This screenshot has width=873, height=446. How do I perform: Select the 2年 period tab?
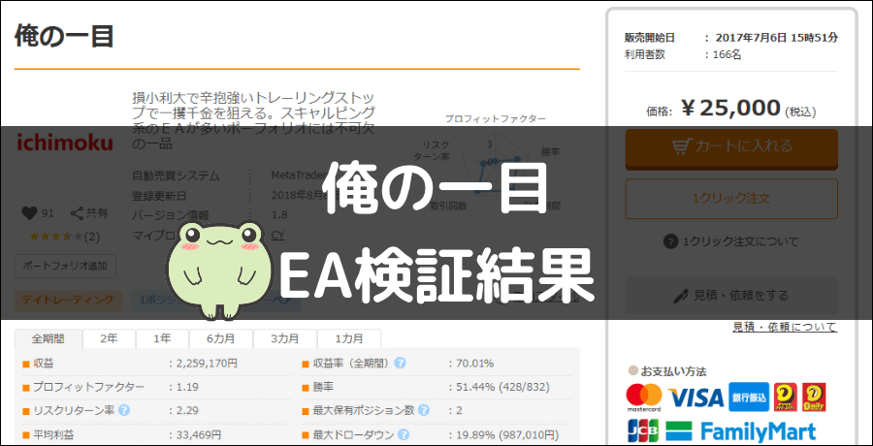(x=108, y=339)
